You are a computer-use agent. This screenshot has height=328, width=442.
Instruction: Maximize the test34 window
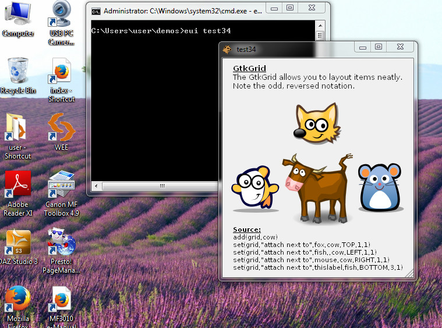[x=379, y=48]
